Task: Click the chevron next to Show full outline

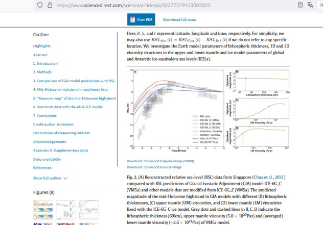Action: pyautogui.click(x=65, y=178)
